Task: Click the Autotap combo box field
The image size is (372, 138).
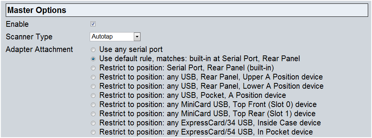Action: tap(115, 37)
